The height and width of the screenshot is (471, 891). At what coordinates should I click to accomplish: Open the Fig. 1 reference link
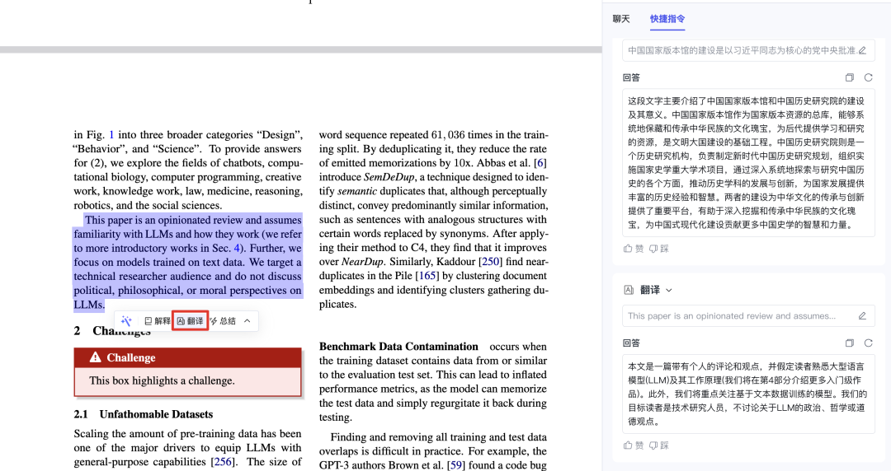(x=111, y=134)
